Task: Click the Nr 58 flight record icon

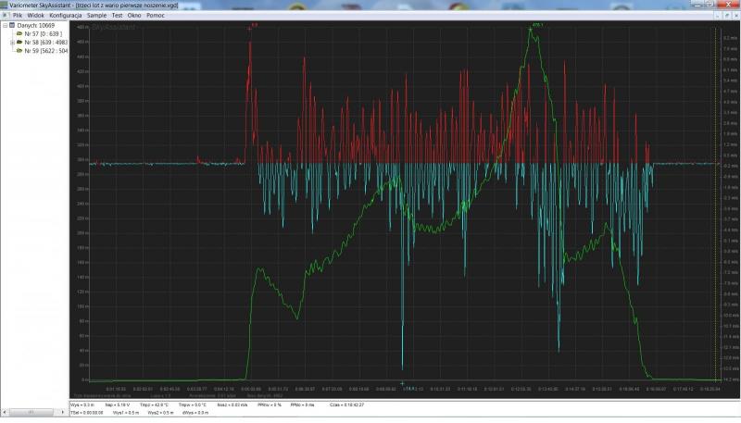Action: click(18, 42)
